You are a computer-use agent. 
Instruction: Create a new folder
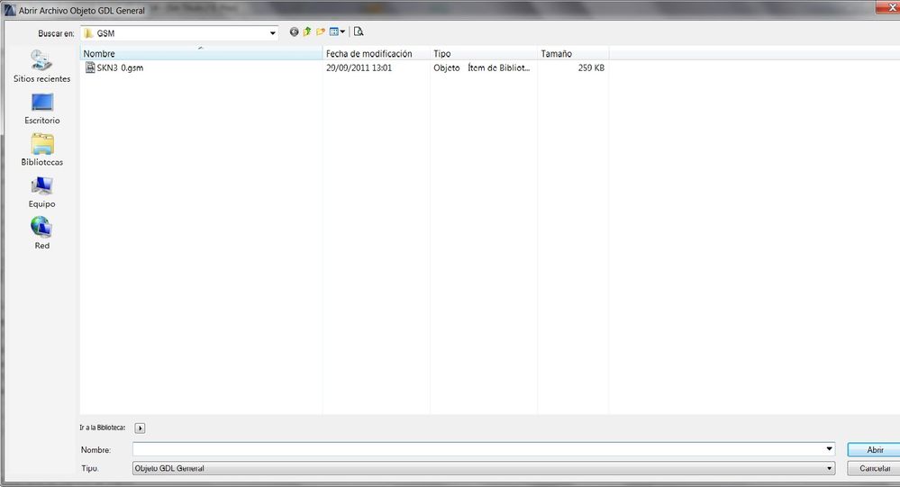coord(321,32)
